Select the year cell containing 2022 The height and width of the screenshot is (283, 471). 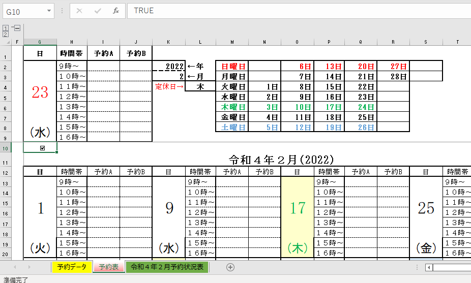tap(168, 66)
